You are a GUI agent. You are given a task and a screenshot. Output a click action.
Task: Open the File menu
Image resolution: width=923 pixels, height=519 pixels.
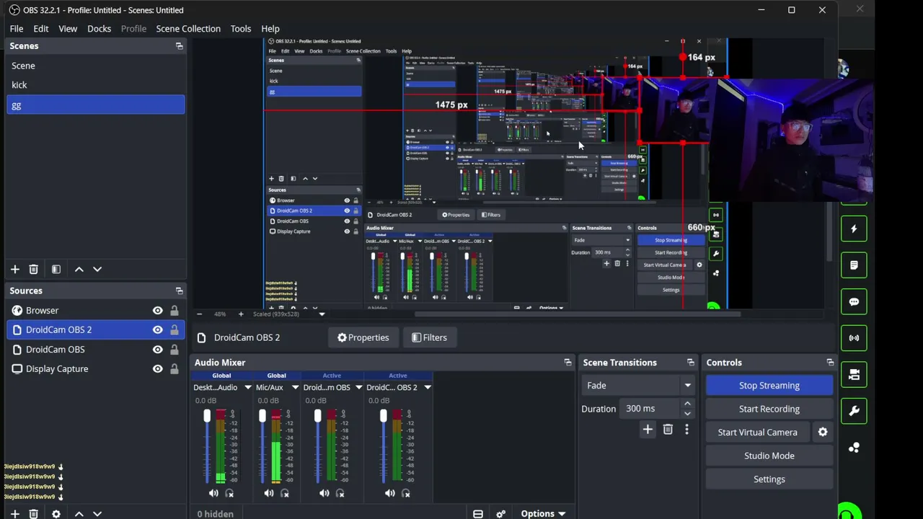pyautogui.click(x=17, y=29)
